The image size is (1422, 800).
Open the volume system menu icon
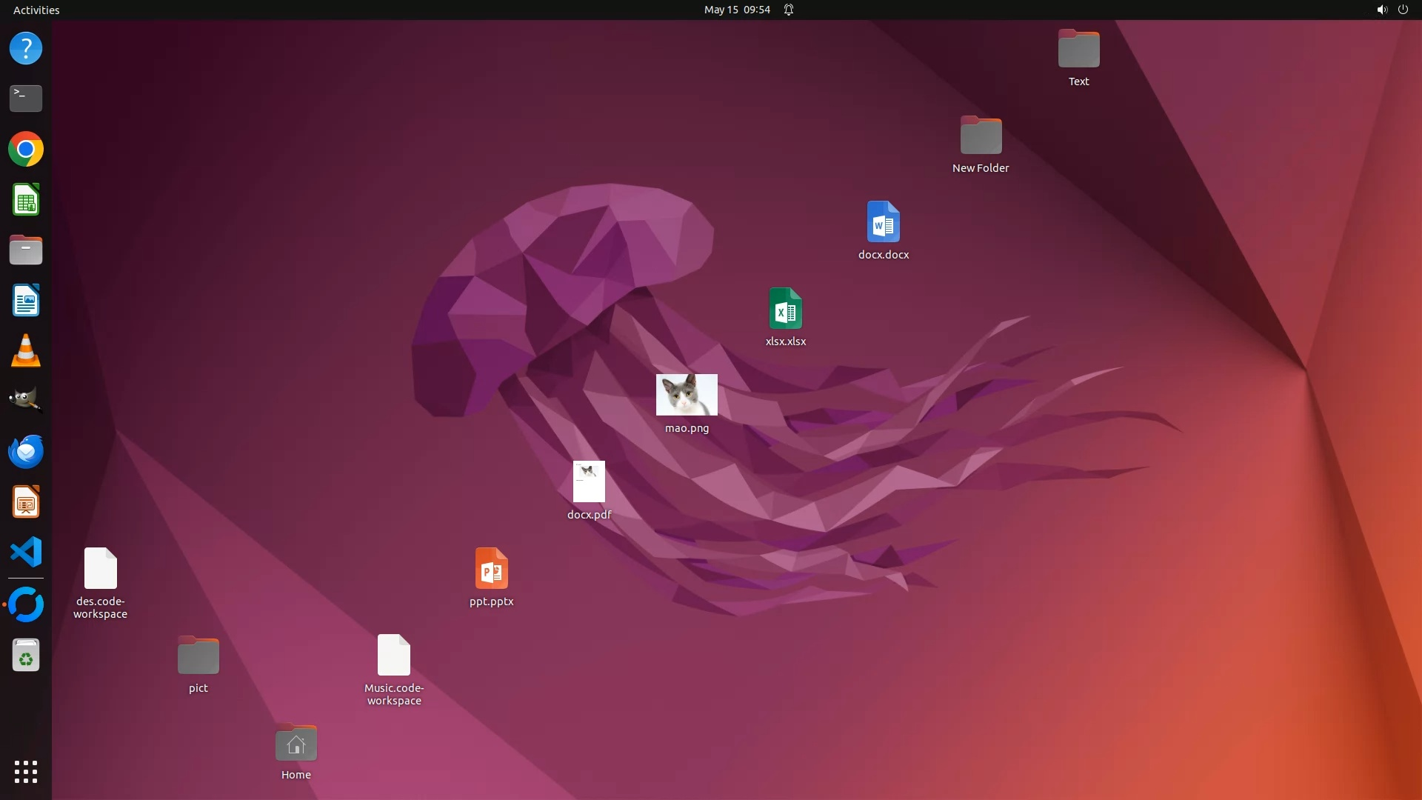click(1381, 10)
